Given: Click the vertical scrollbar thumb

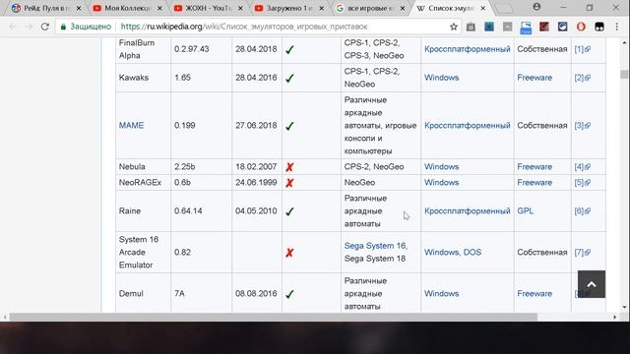Looking at the screenshot, I should 623,75.
